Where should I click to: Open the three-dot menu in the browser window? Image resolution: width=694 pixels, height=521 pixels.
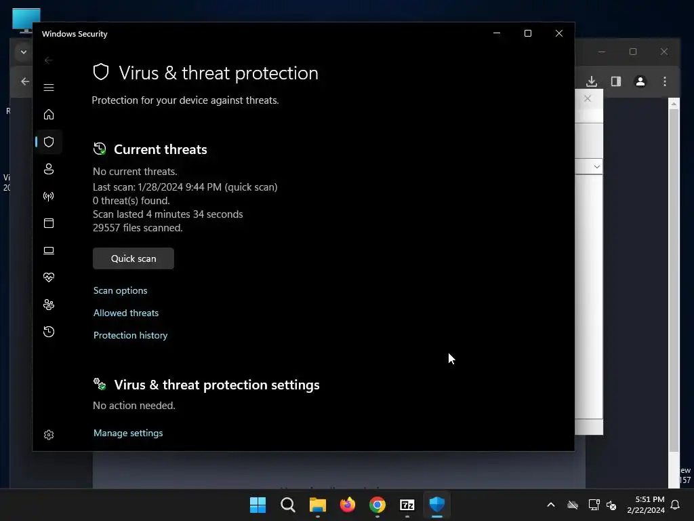665,81
